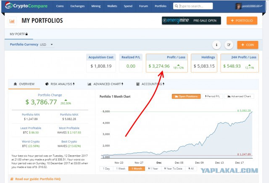Click the edit portfolio pencil icon
Image resolution: width=269 pixels, height=183 pixels.
(x=229, y=45)
